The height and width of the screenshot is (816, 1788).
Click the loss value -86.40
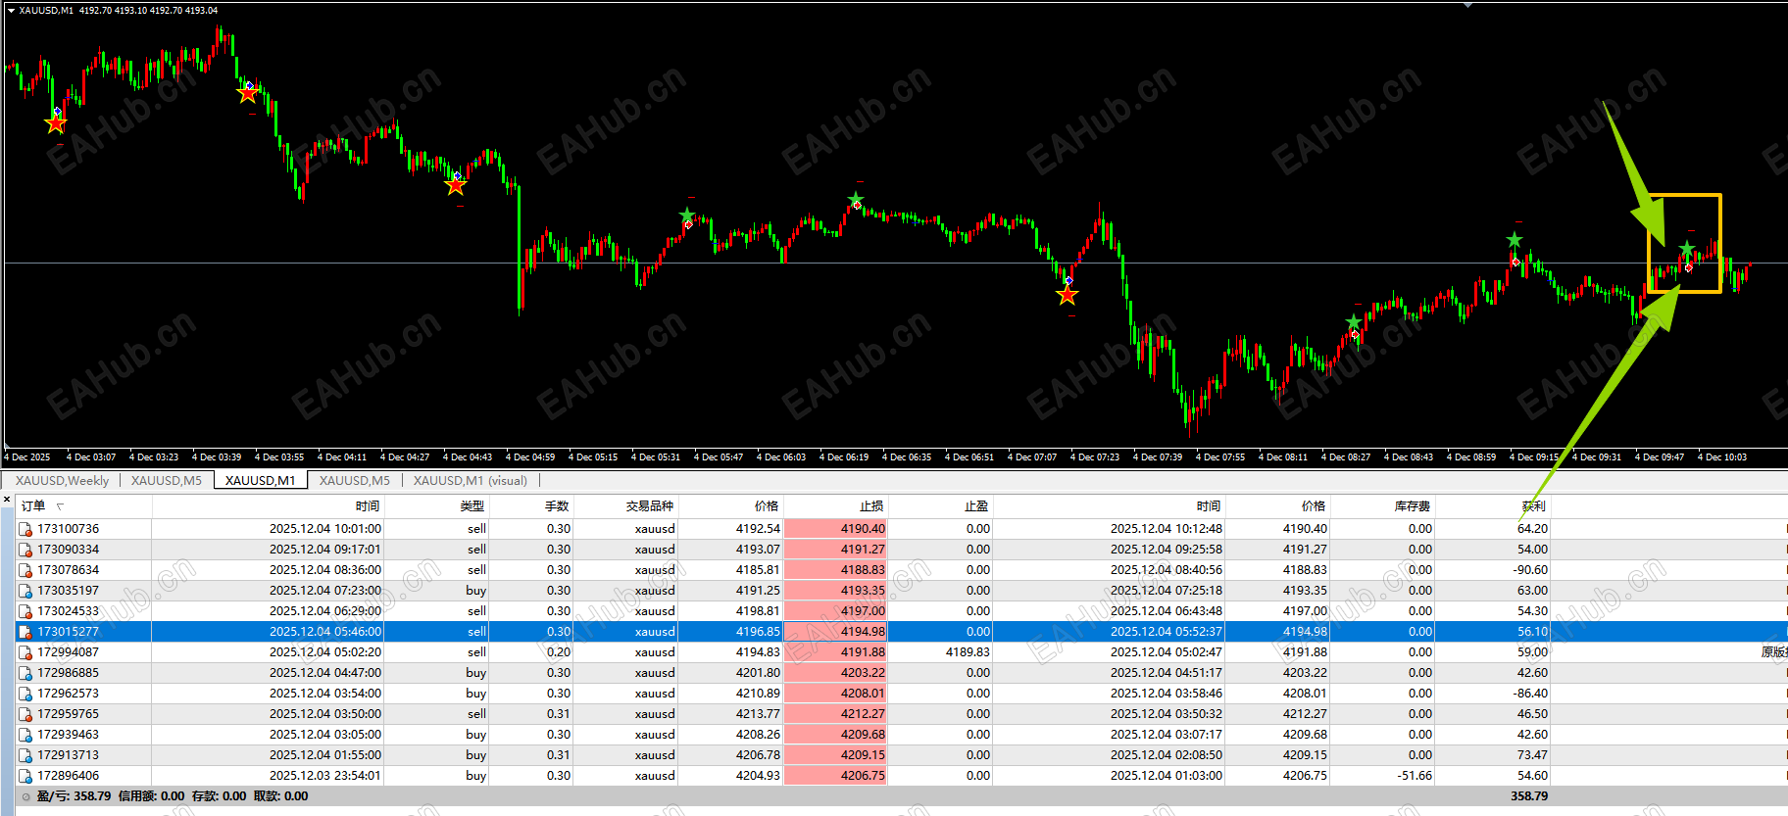(1530, 694)
